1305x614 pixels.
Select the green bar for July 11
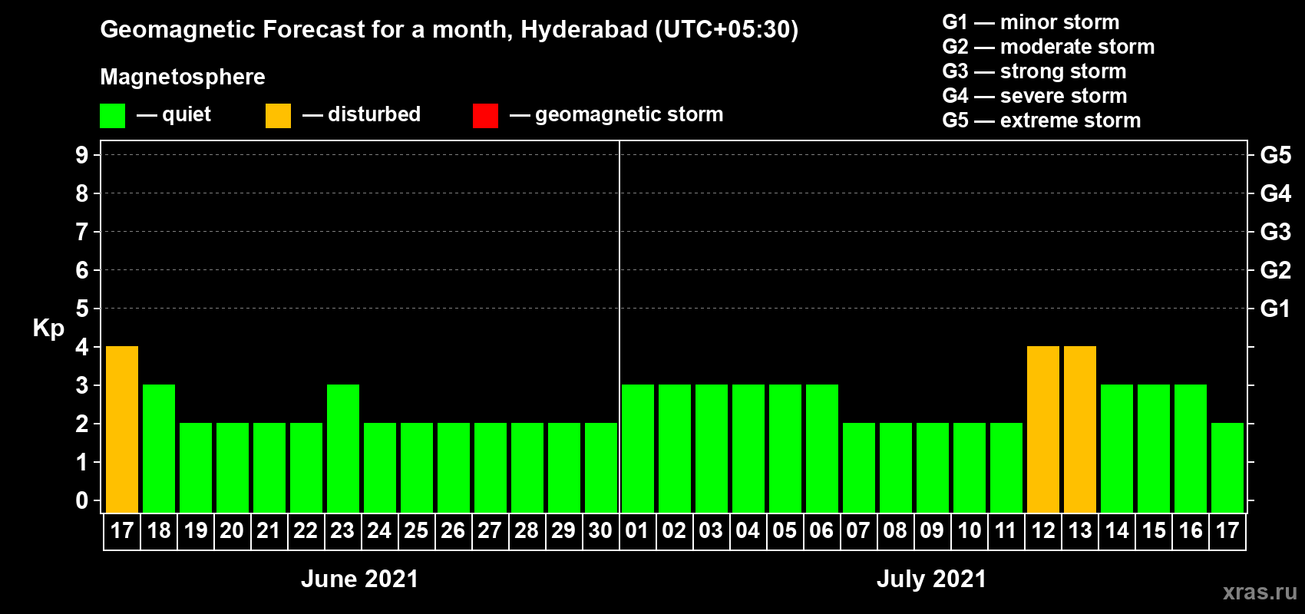click(1006, 467)
